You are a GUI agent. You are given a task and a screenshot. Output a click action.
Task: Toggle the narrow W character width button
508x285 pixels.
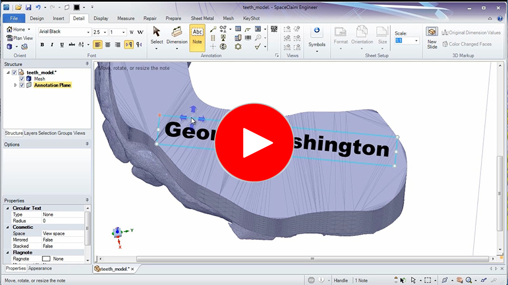pos(131,32)
